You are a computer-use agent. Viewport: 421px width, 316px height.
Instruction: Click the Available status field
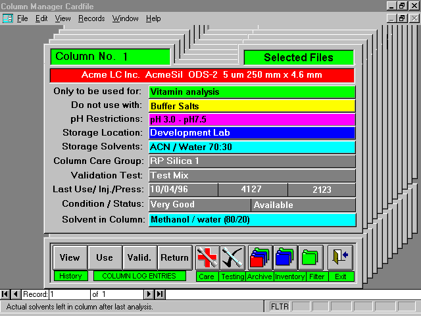[303, 205]
